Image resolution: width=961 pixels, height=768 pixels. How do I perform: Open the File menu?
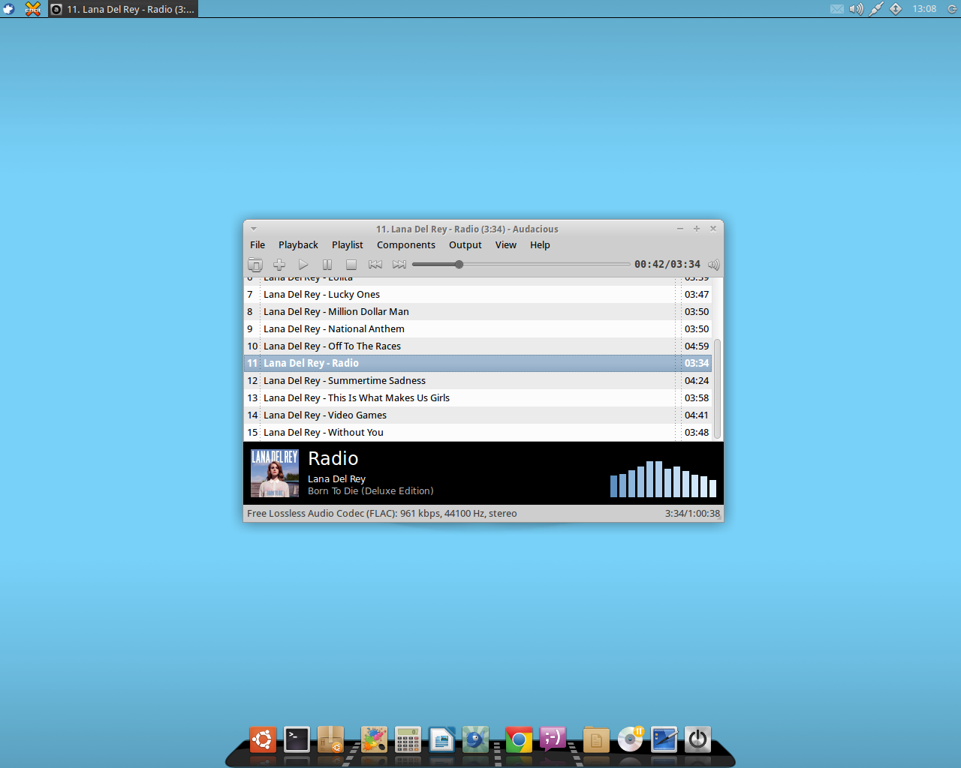[x=258, y=244]
